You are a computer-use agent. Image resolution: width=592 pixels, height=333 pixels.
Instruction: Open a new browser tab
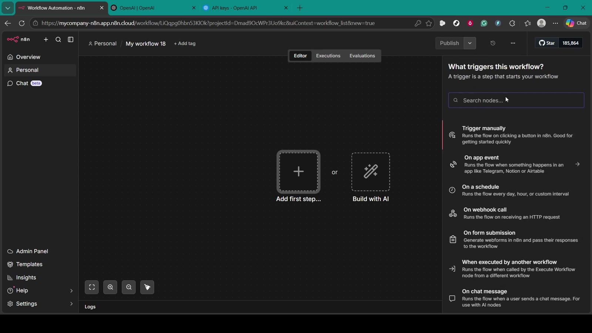point(300,8)
